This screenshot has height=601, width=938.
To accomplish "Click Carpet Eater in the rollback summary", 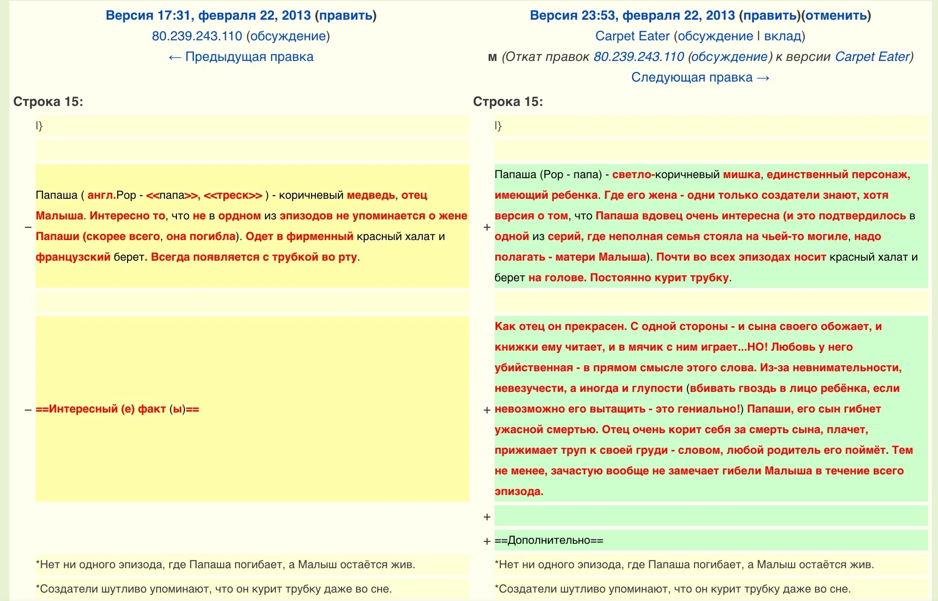I will click(x=872, y=57).
